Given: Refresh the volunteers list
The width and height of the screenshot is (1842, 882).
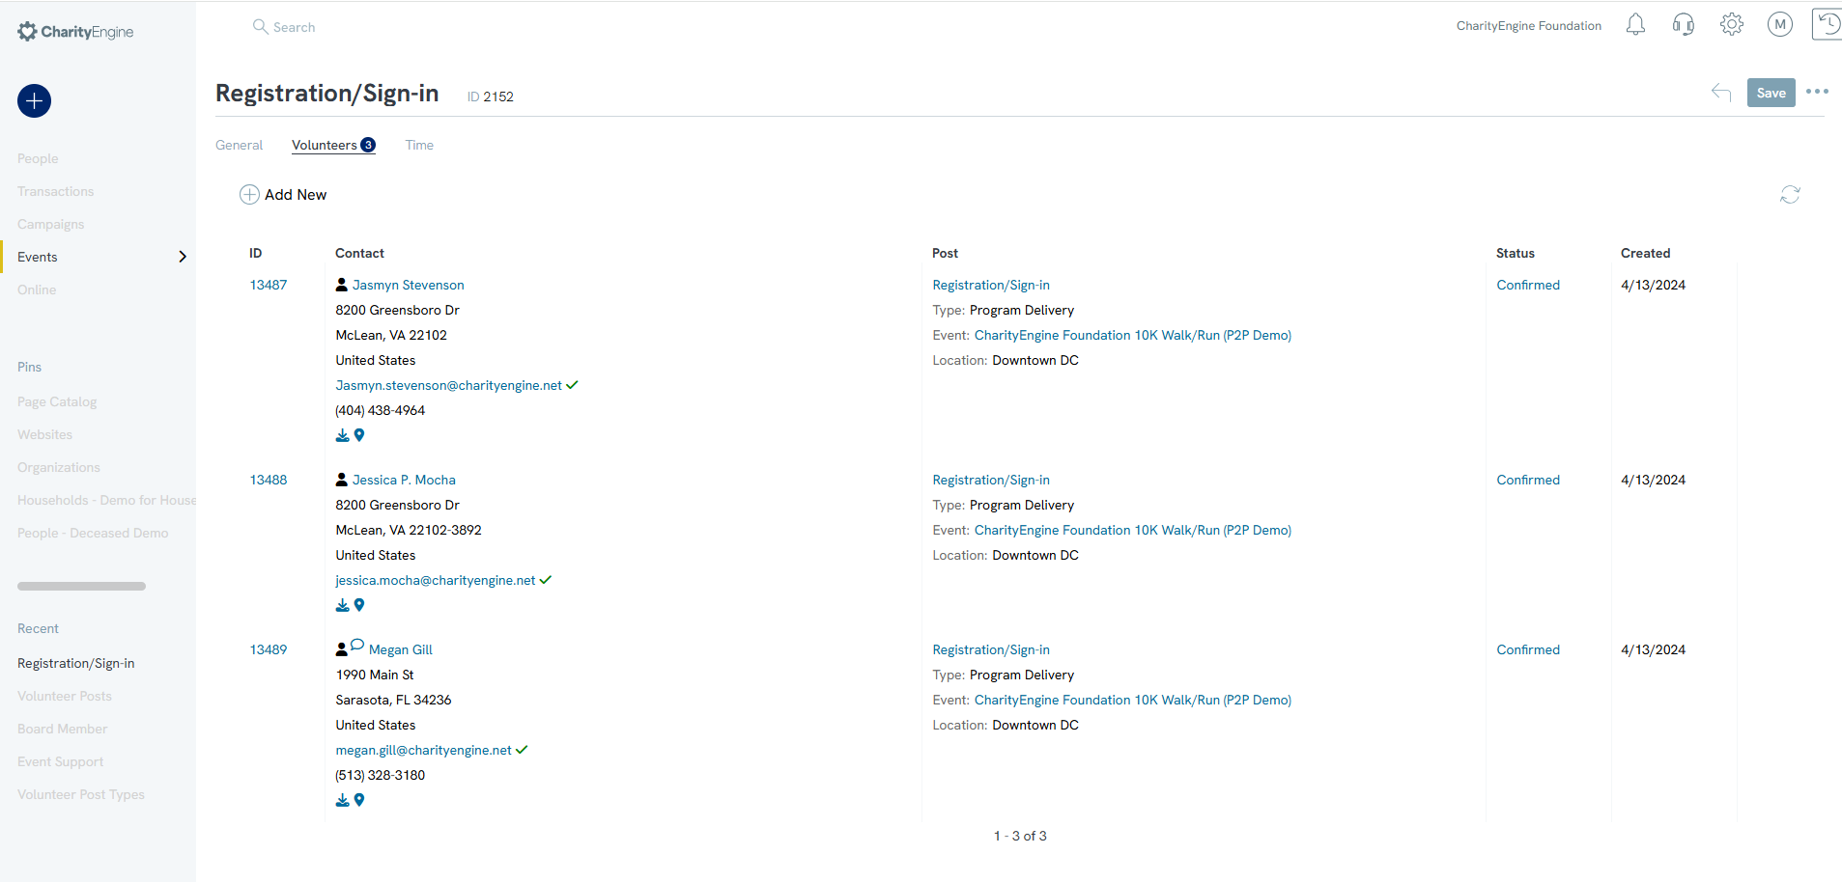Looking at the screenshot, I should (1790, 195).
